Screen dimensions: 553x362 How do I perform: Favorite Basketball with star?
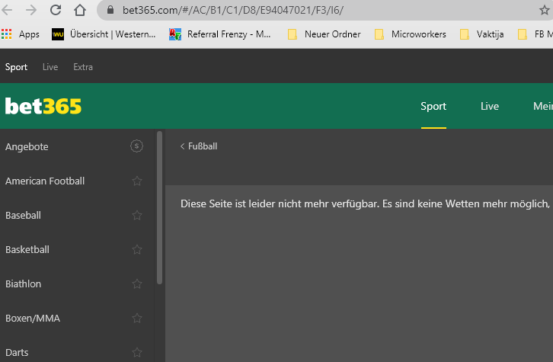[x=137, y=249]
